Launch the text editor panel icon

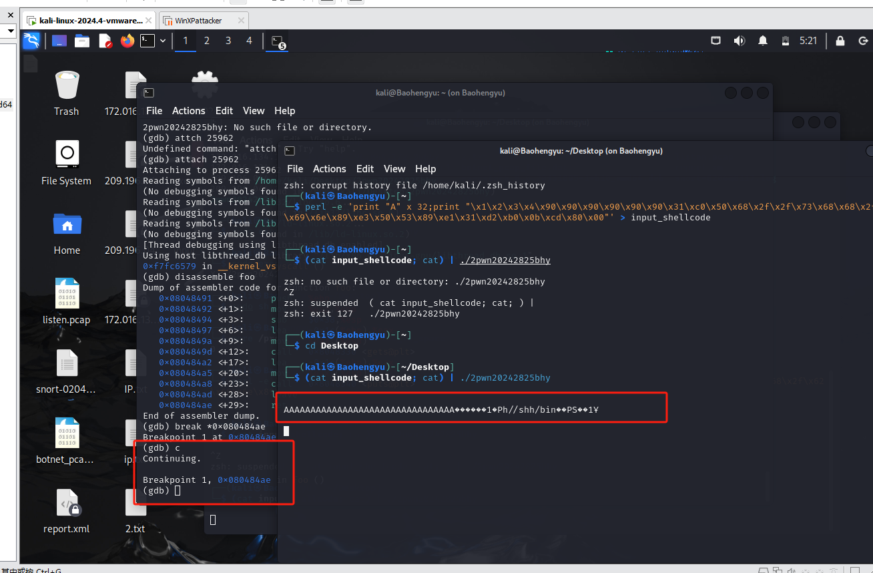(x=105, y=41)
